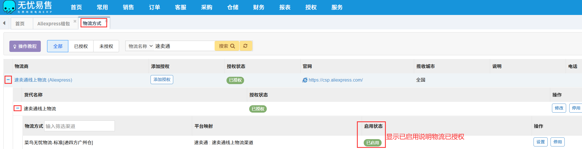Image resolution: width=582 pixels, height=149 pixels.
Task: Click the 物流商 column header
Action: [x=22, y=67]
